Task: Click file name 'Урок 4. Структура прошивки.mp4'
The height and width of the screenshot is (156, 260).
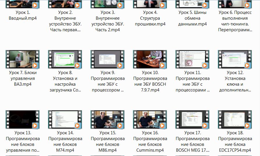Action: (x=150, y=18)
